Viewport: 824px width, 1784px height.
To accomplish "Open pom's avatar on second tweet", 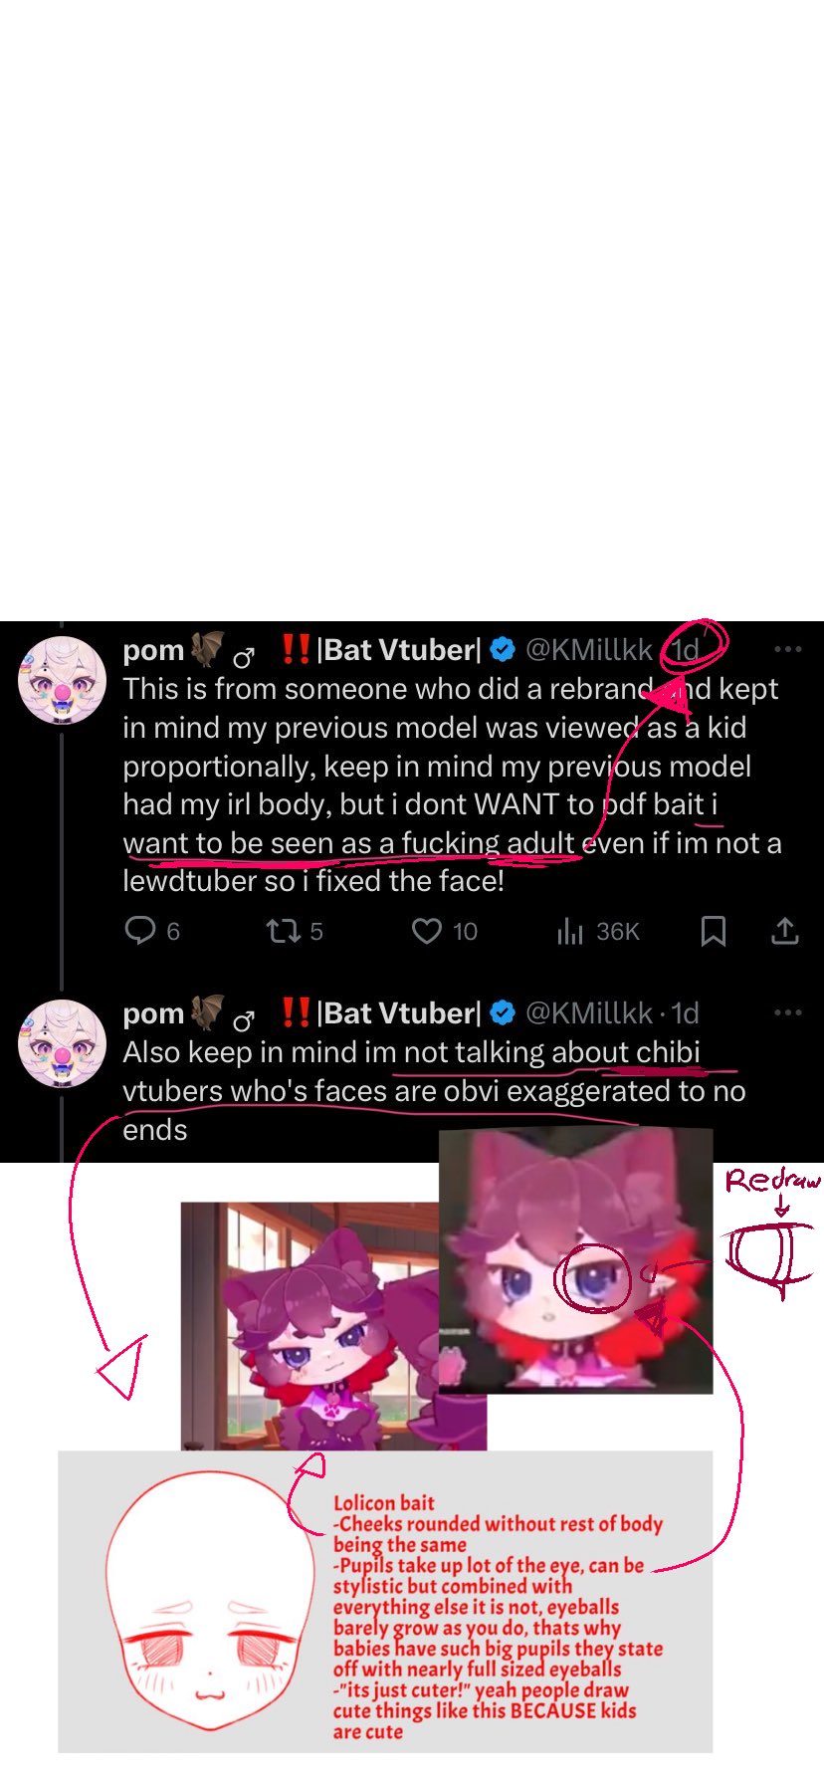I will [x=62, y=1044].
